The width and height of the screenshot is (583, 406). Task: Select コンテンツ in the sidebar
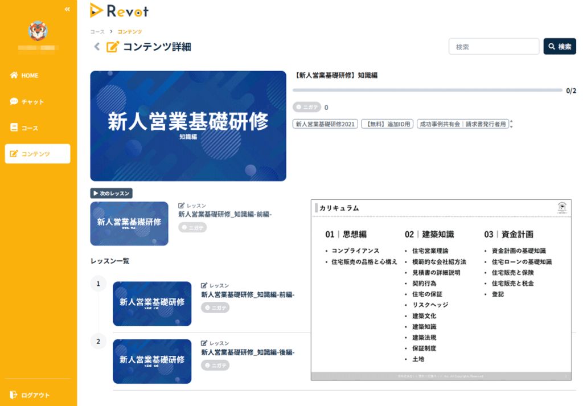click(38, 154)
